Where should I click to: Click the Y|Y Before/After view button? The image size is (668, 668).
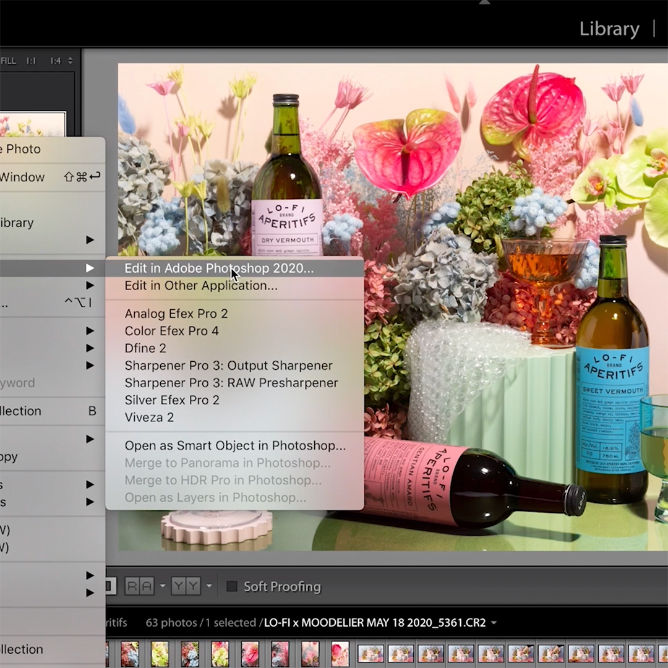(x=186, y=586)
